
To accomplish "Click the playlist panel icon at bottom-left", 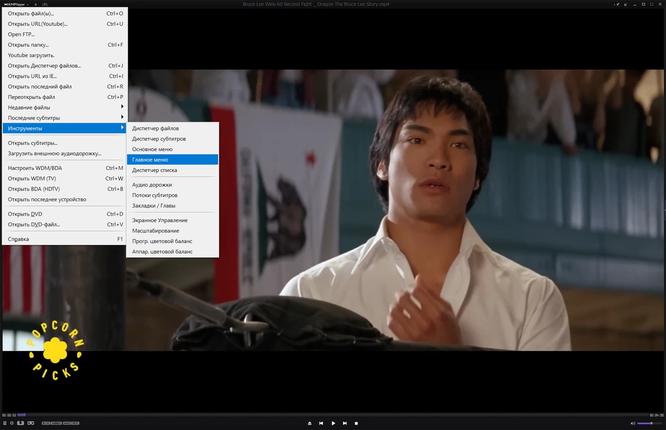I will pyautogui.click(x=5, y=423).
